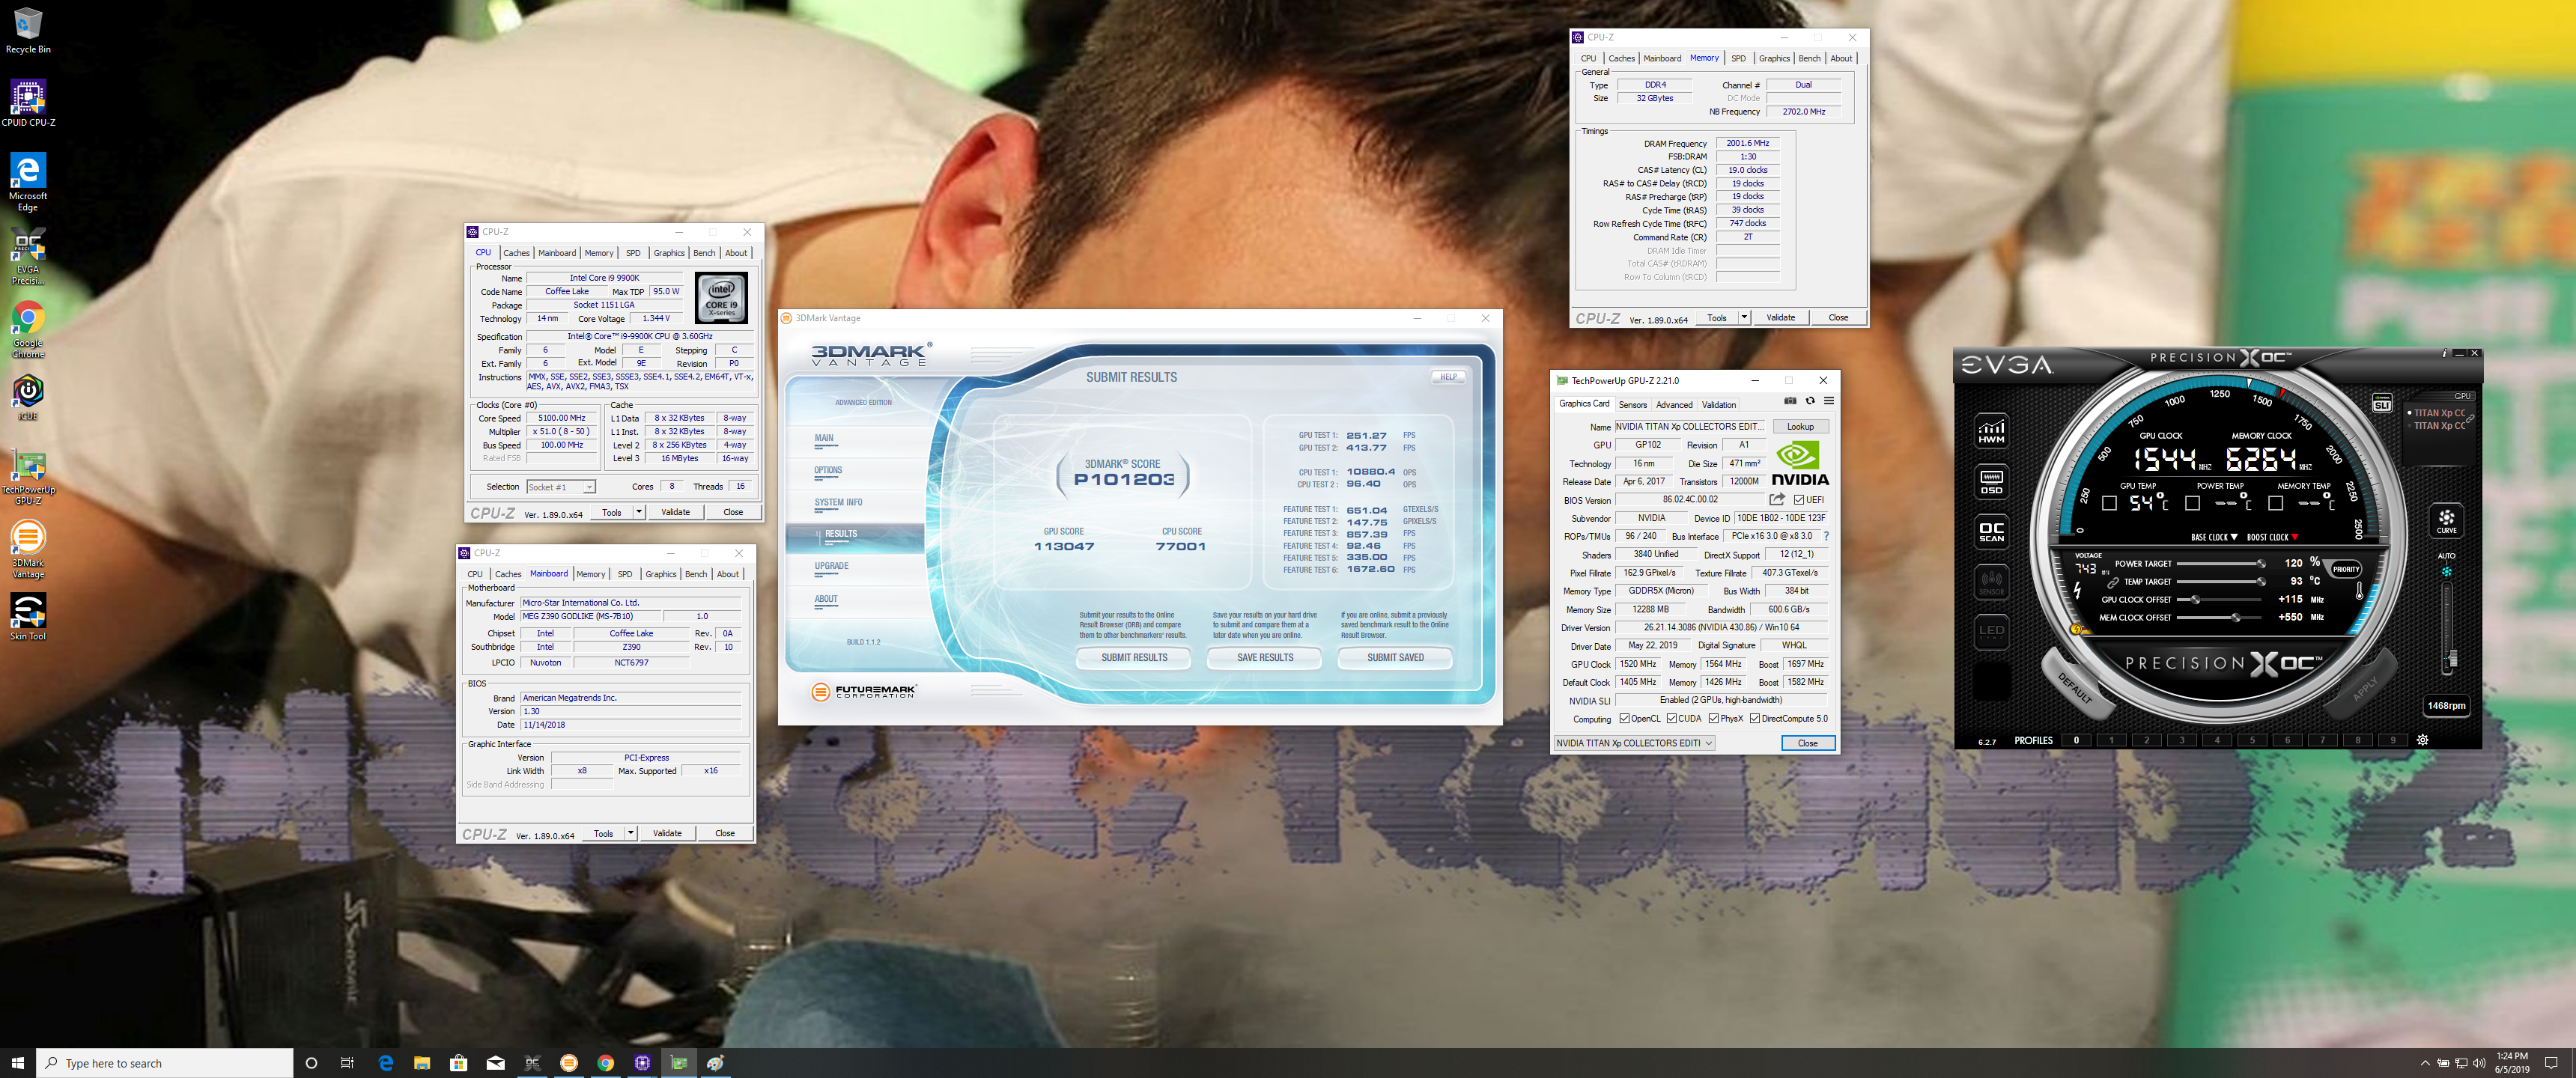This screenshot has width=2576, height=1078.
Task: Toggle the DirectCompute 5.0 checkbox
Action: click(x=1755, y=718)
